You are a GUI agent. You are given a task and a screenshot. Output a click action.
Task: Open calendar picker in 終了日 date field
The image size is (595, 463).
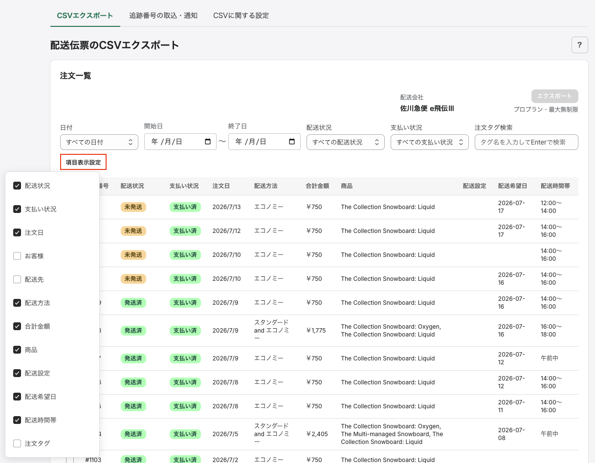(292, 142)
